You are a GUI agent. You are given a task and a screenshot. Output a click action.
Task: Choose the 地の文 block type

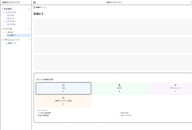[x=119, y=88]
